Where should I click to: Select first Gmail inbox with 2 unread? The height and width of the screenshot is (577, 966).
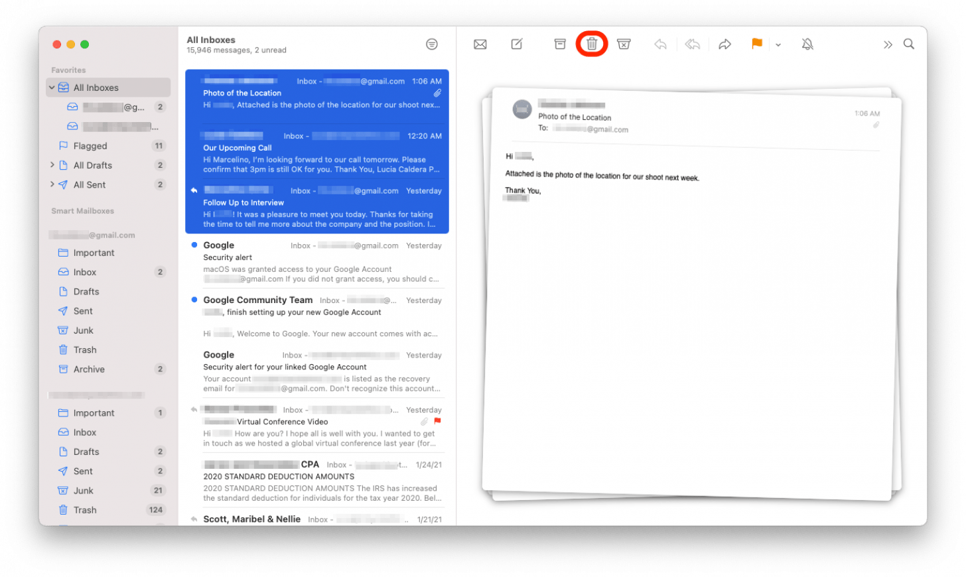[x=108, y=107]
